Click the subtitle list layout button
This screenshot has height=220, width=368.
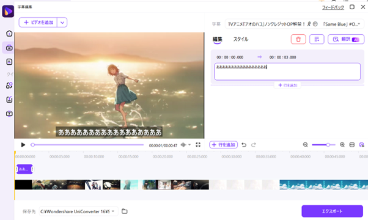point(317,39)
